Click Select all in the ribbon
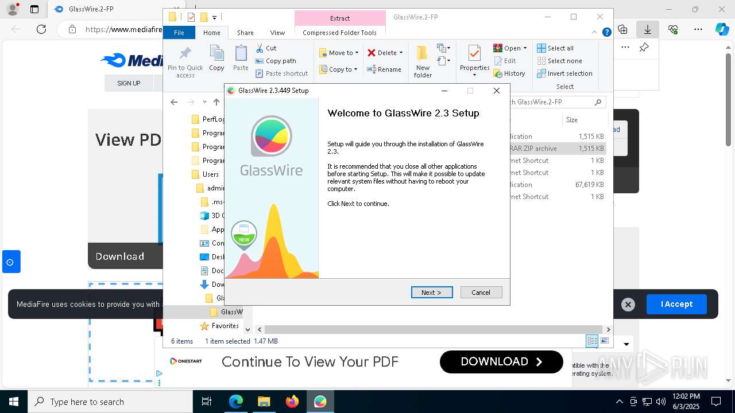Screen dimensions: 735x413 pos(555,48)
